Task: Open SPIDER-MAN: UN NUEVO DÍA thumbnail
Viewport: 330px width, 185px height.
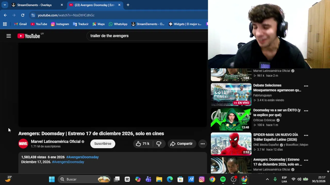Action: point(231,144)
